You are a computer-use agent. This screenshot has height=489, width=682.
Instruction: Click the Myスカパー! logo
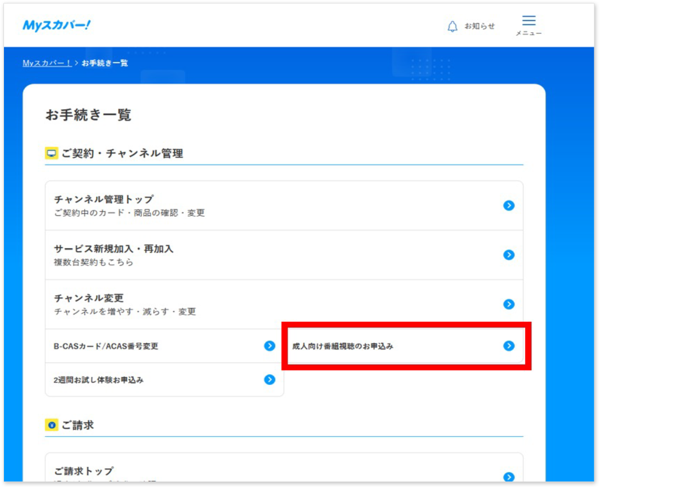pyautogui.click(x=57, y=25)
